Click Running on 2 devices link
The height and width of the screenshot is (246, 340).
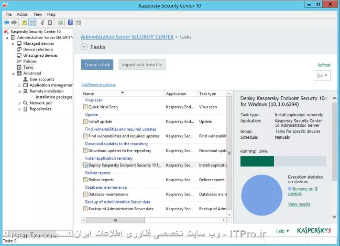click(x=303, y=191)
